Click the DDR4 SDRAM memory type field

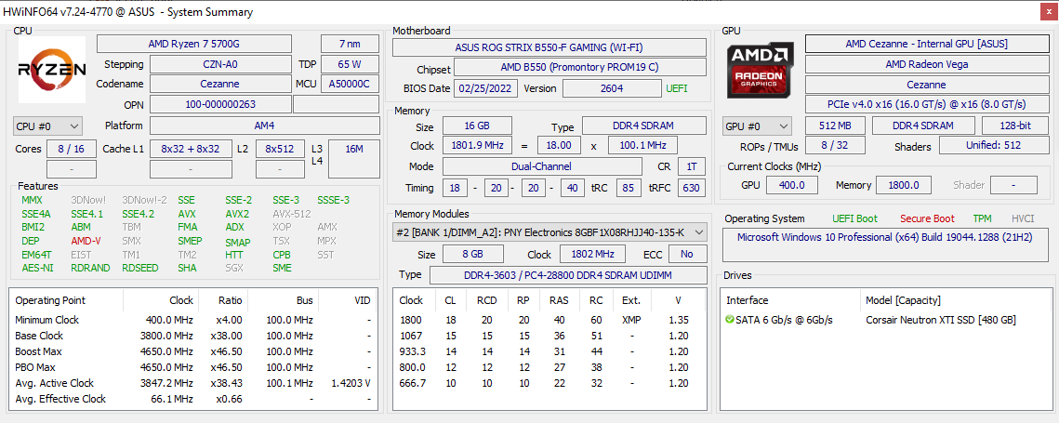pos(646,126)
